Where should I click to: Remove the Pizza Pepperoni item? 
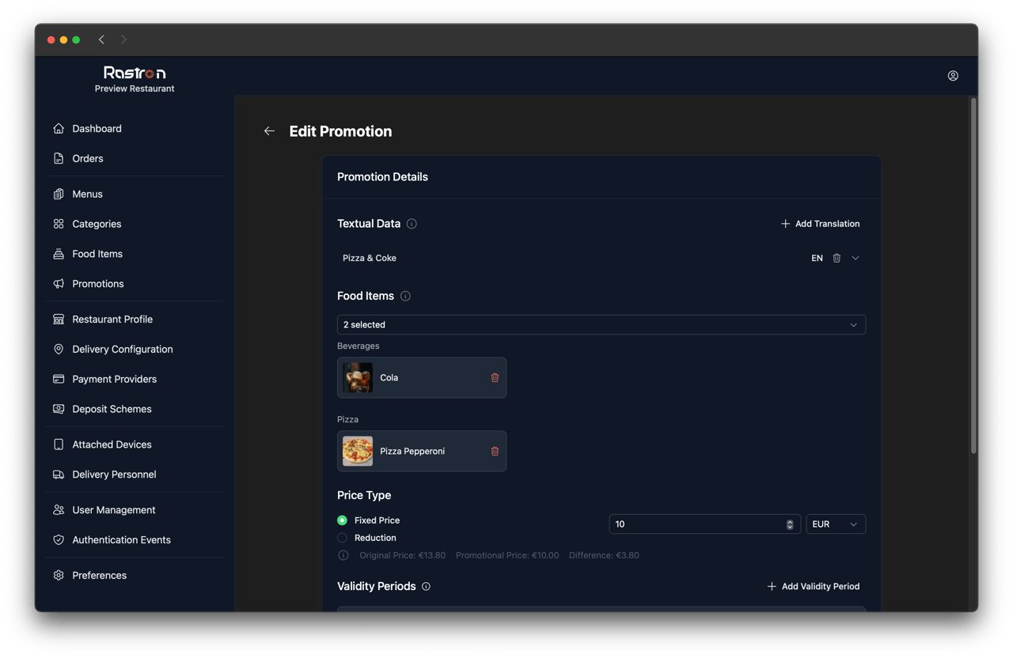(x=495, y=451)
